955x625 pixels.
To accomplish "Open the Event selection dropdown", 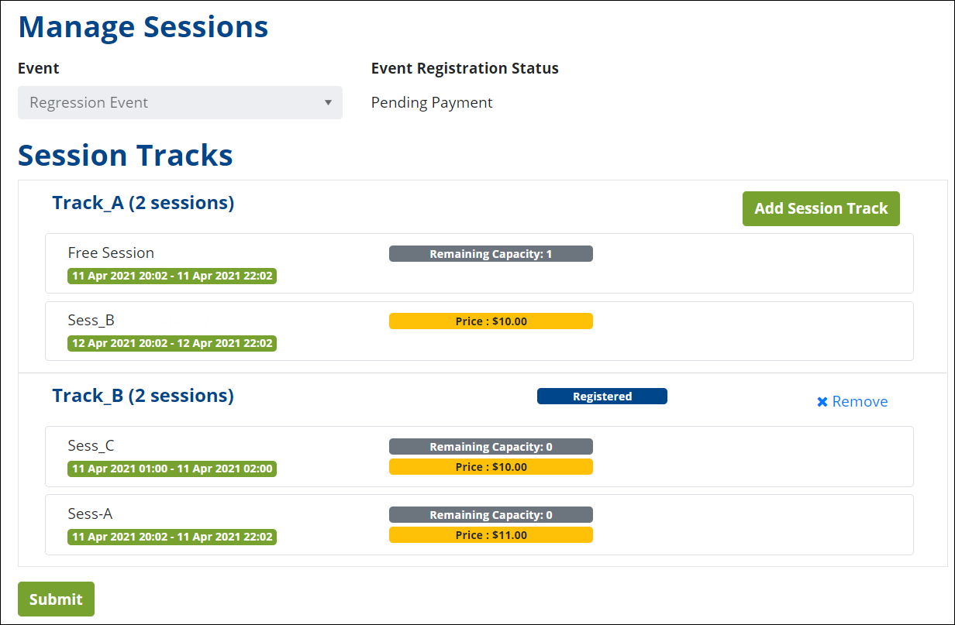I will [x=180, y=102].
